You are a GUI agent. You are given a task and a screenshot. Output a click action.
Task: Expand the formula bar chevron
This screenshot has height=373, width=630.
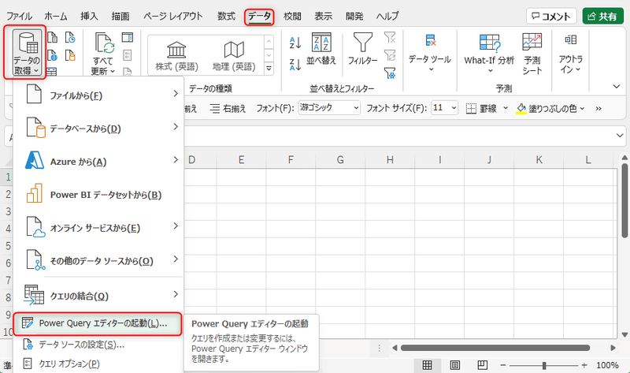tap(620, 136)
